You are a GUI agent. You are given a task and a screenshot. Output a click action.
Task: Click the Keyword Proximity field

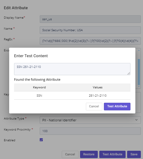(x=90, y=131)
